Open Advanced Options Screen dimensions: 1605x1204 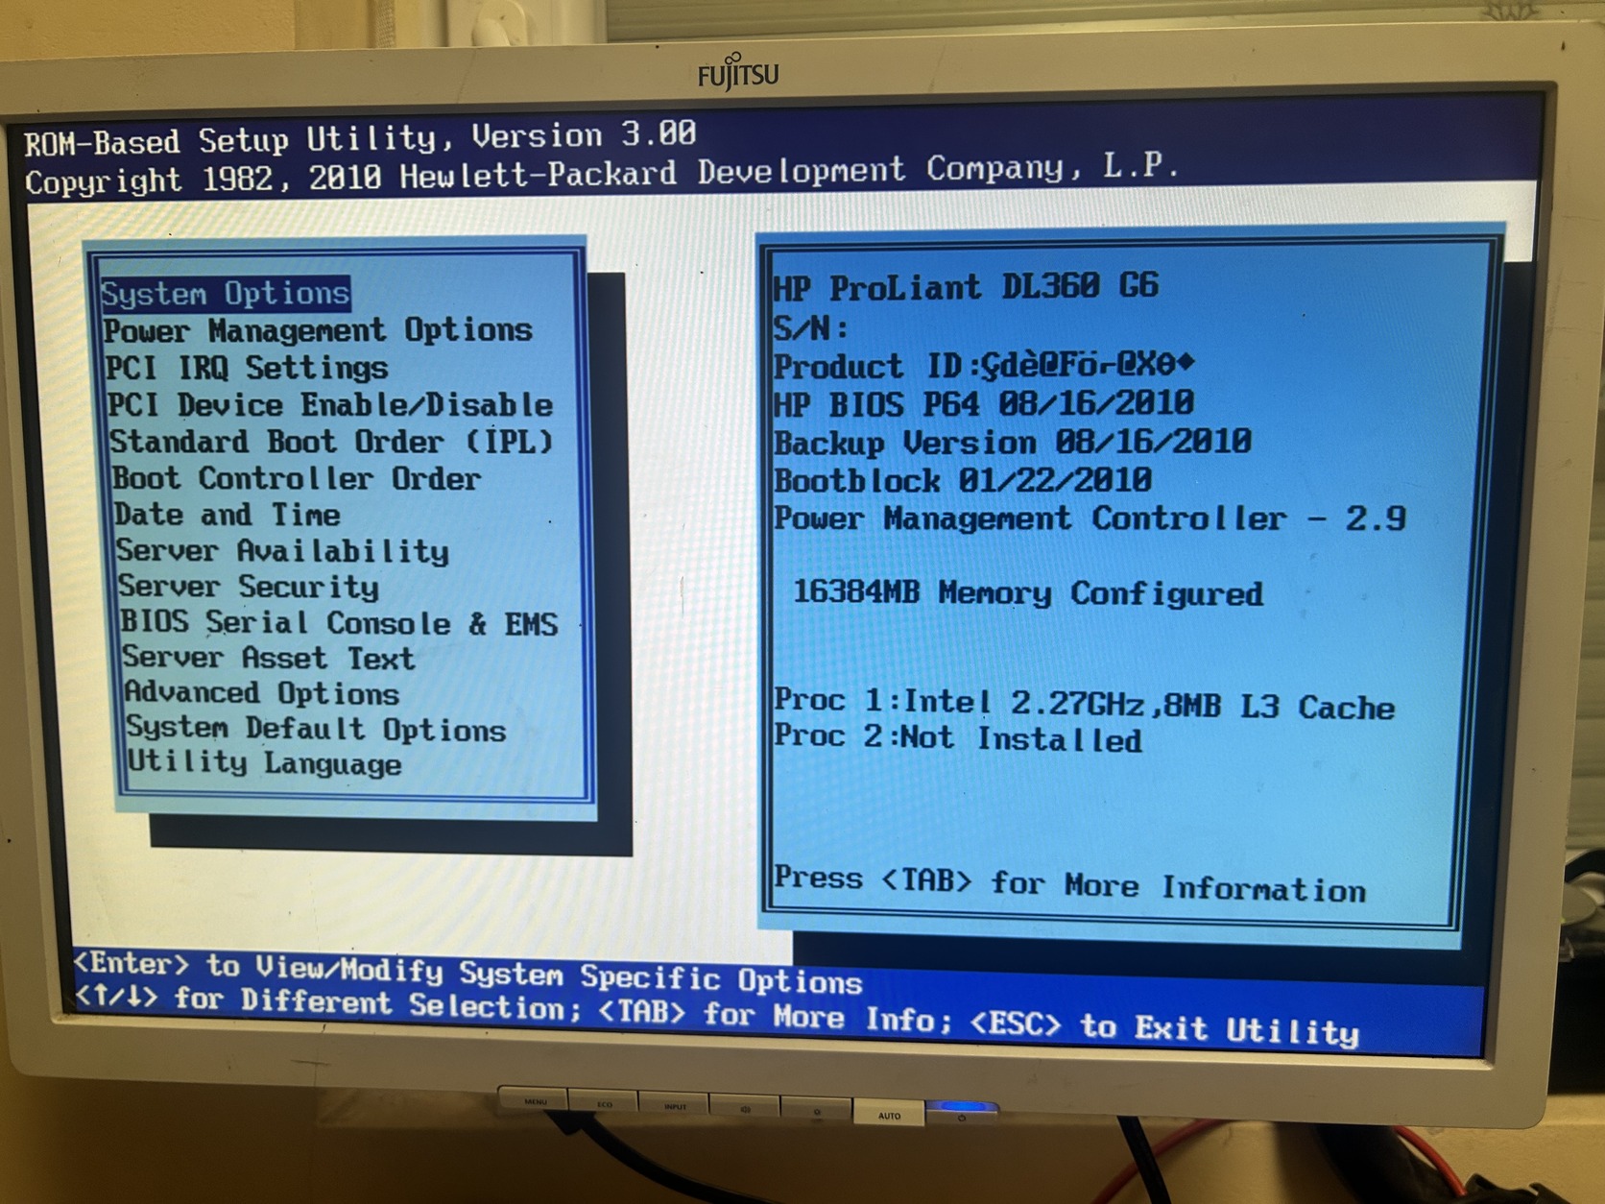[261, 693]
